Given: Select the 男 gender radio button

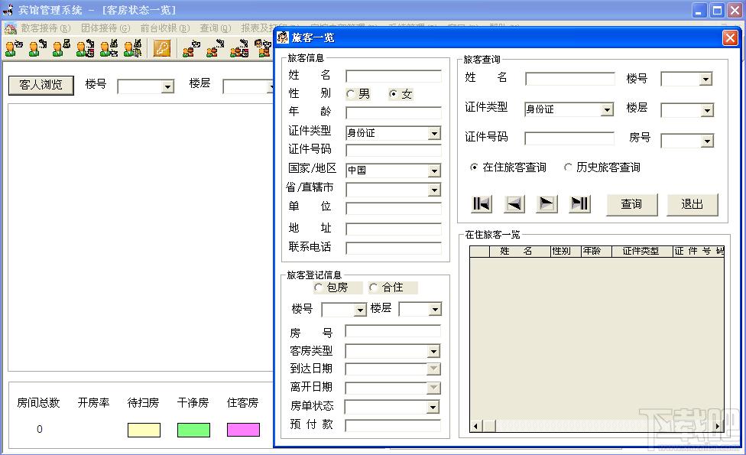Looking at the screenshot, I should click(350, 94).
